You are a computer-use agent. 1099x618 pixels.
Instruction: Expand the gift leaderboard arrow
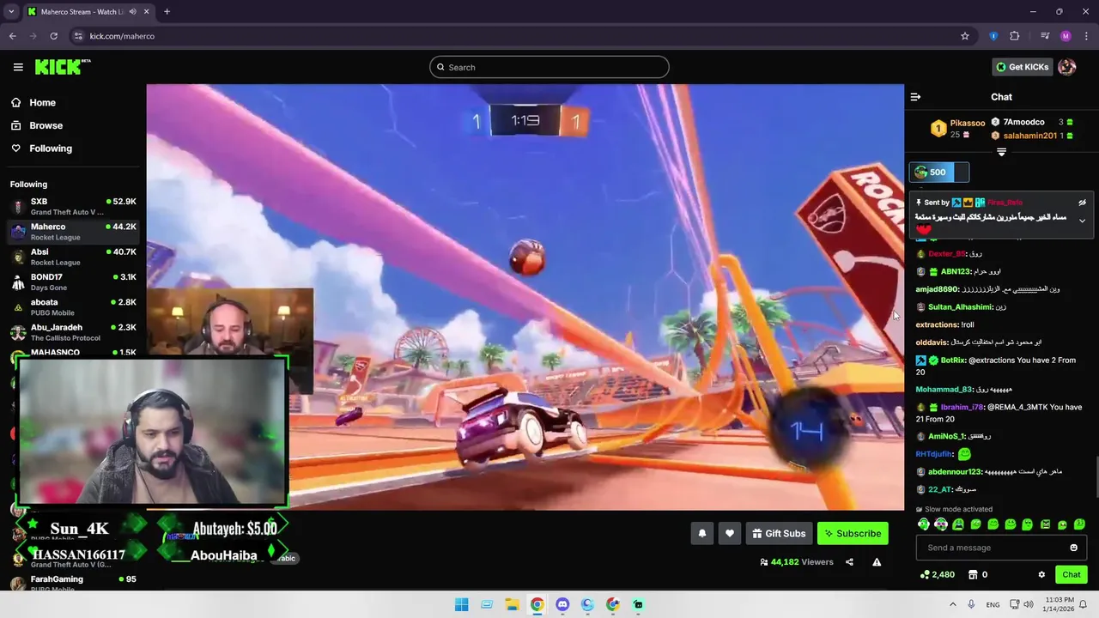point(1001,152)
